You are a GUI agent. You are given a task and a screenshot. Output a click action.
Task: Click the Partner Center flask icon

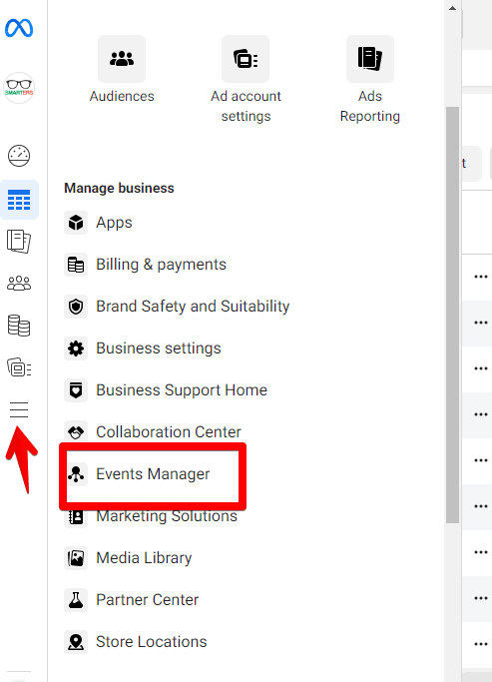76,600
